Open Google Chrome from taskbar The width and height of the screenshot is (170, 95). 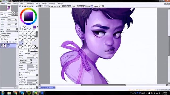pos(16,93)
